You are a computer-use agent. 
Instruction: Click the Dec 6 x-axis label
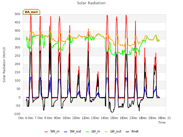(x=23, y=118)
